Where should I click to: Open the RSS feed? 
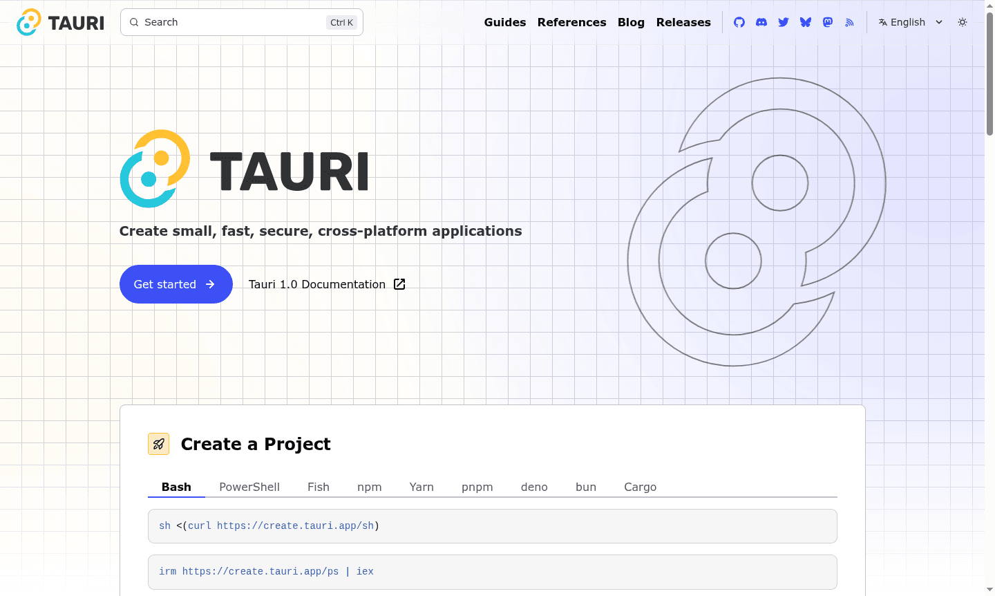tap(849, 21)
